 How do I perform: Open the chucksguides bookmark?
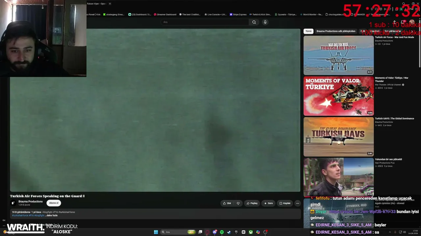click(x=336, y=14)
